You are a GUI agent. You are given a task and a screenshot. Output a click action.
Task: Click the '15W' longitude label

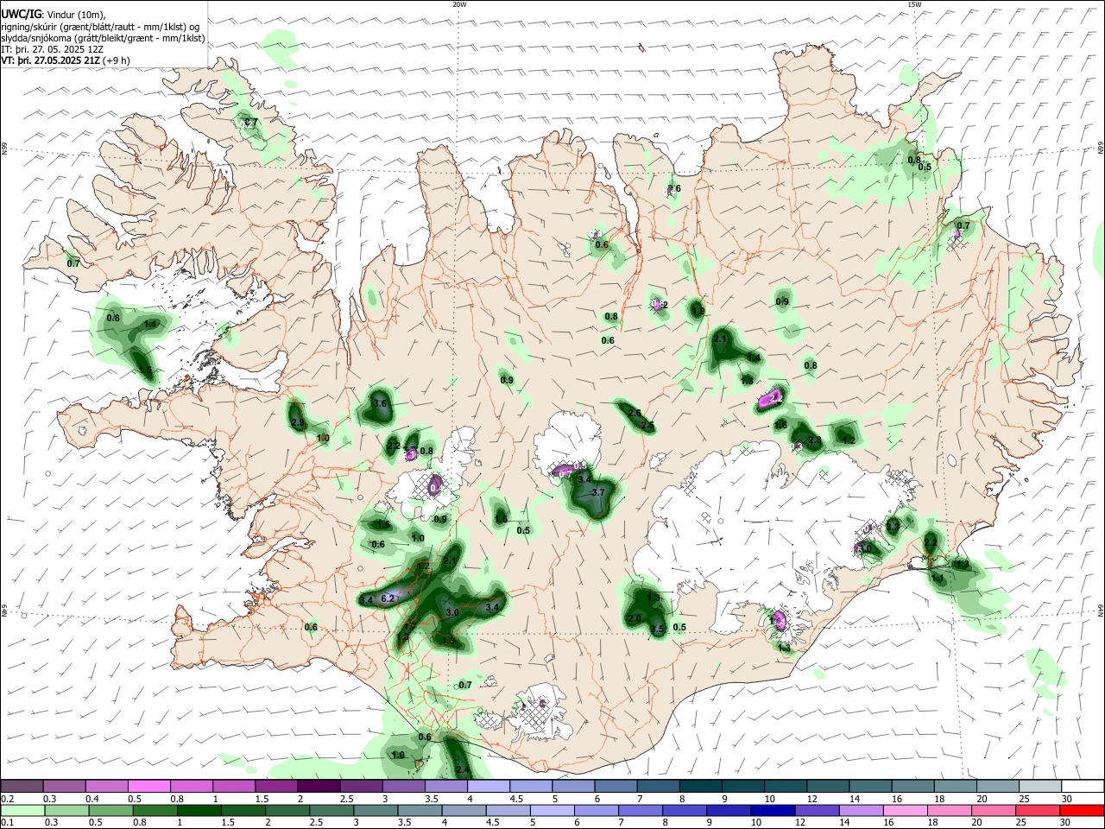[913, 4]
